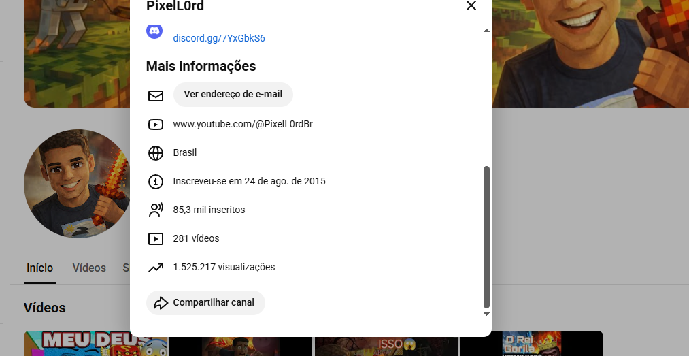689x356 pixels.
Task: Click the dialog vertical scrollbar thumb
Action: [486, 238]
